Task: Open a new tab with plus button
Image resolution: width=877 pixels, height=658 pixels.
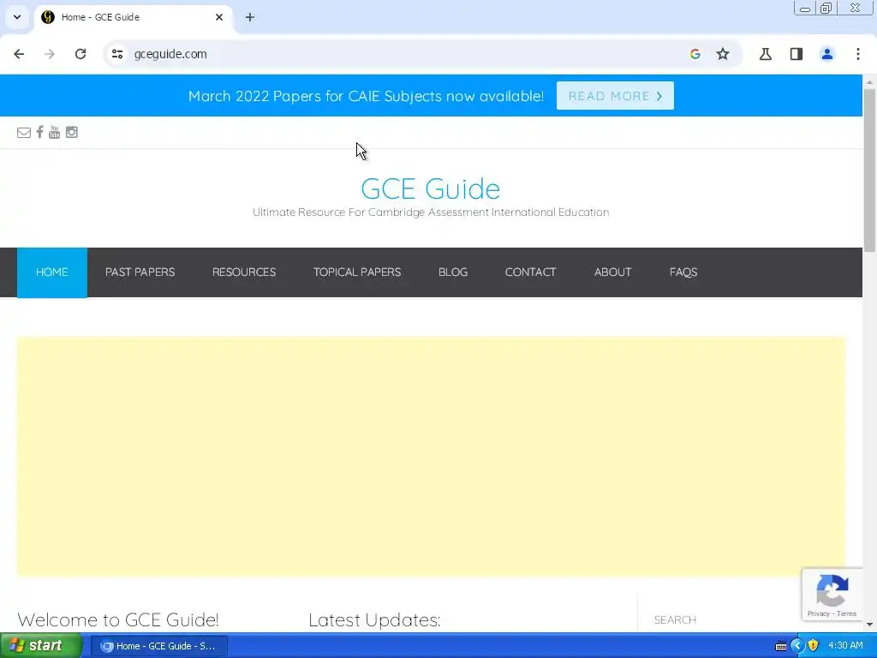Action: (x=250, y=17)
